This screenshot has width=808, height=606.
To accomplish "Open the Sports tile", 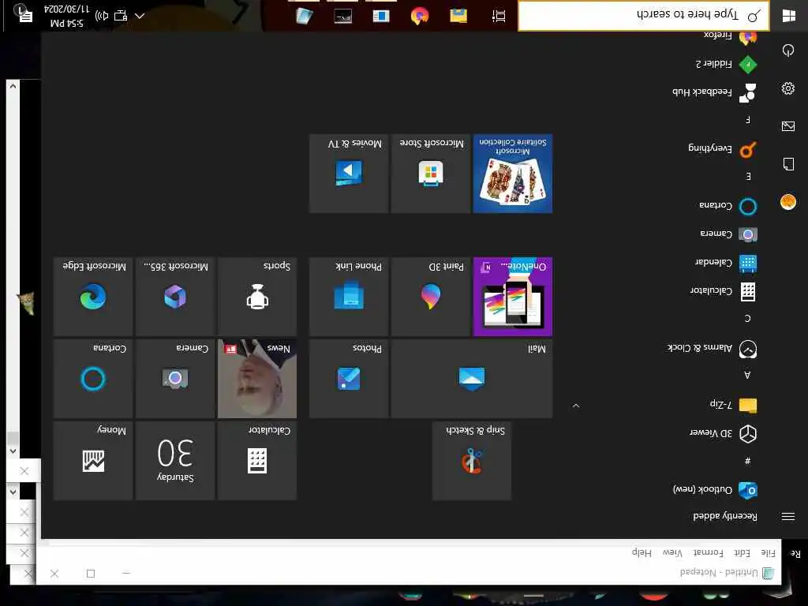I will click(x=257, y=297).
